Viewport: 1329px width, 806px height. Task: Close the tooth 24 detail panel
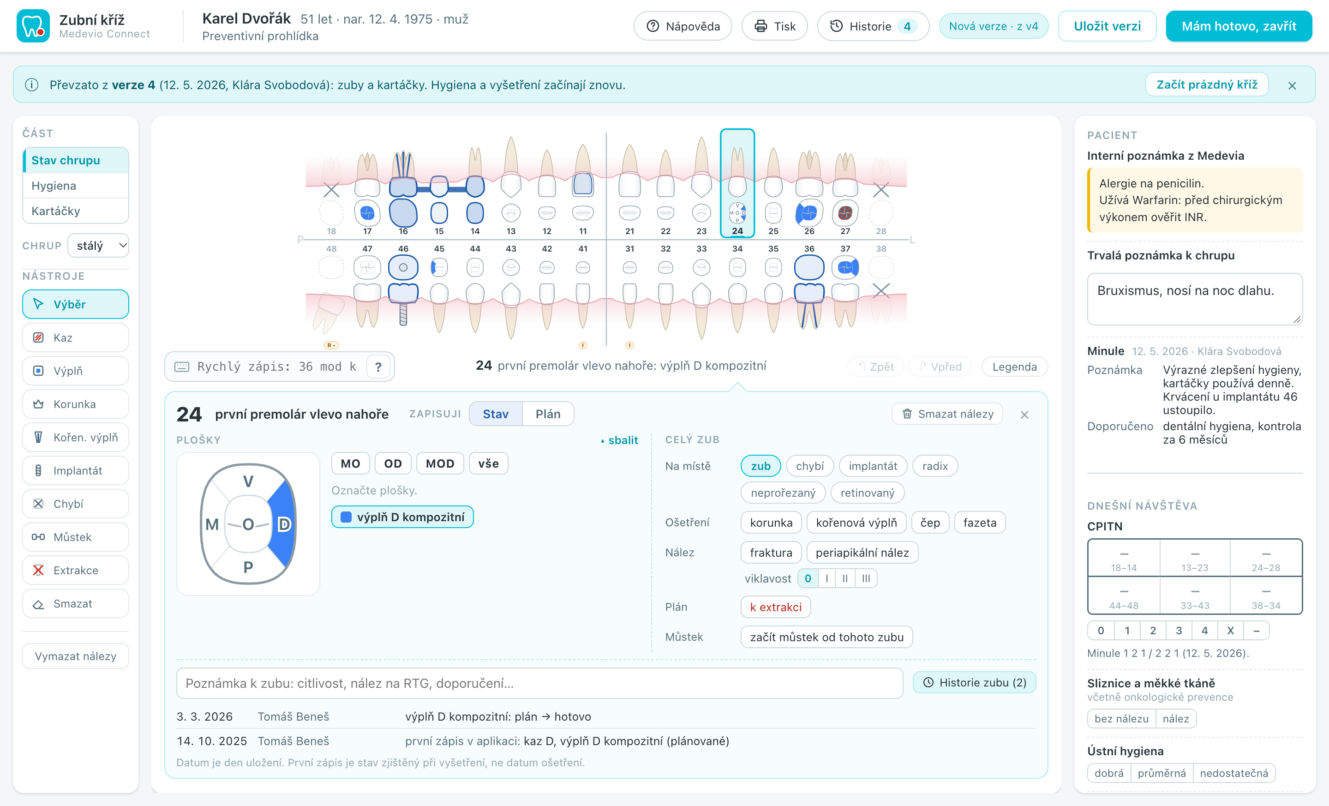(1024, 415)
